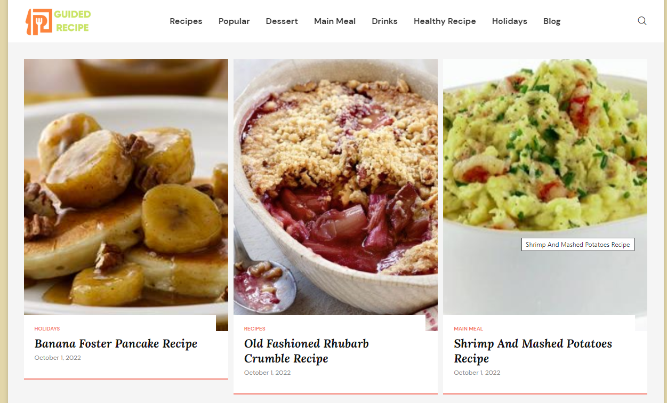Select the Dessert navigation link
The height and width of the screenshot is (403, 667).
point(282,21)
